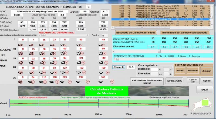Viewport: 216px width, 119px height.
Task: Open the IMPRESORA print button
Action: [x=174, y=80]
